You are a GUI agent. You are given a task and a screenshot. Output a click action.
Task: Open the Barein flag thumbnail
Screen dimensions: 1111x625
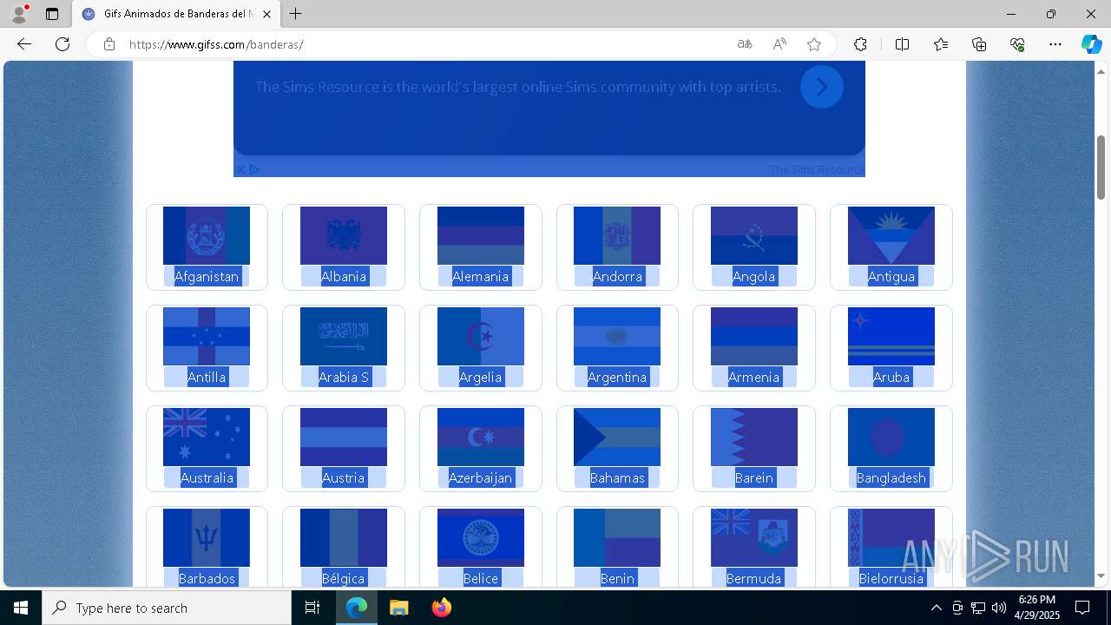754,437
